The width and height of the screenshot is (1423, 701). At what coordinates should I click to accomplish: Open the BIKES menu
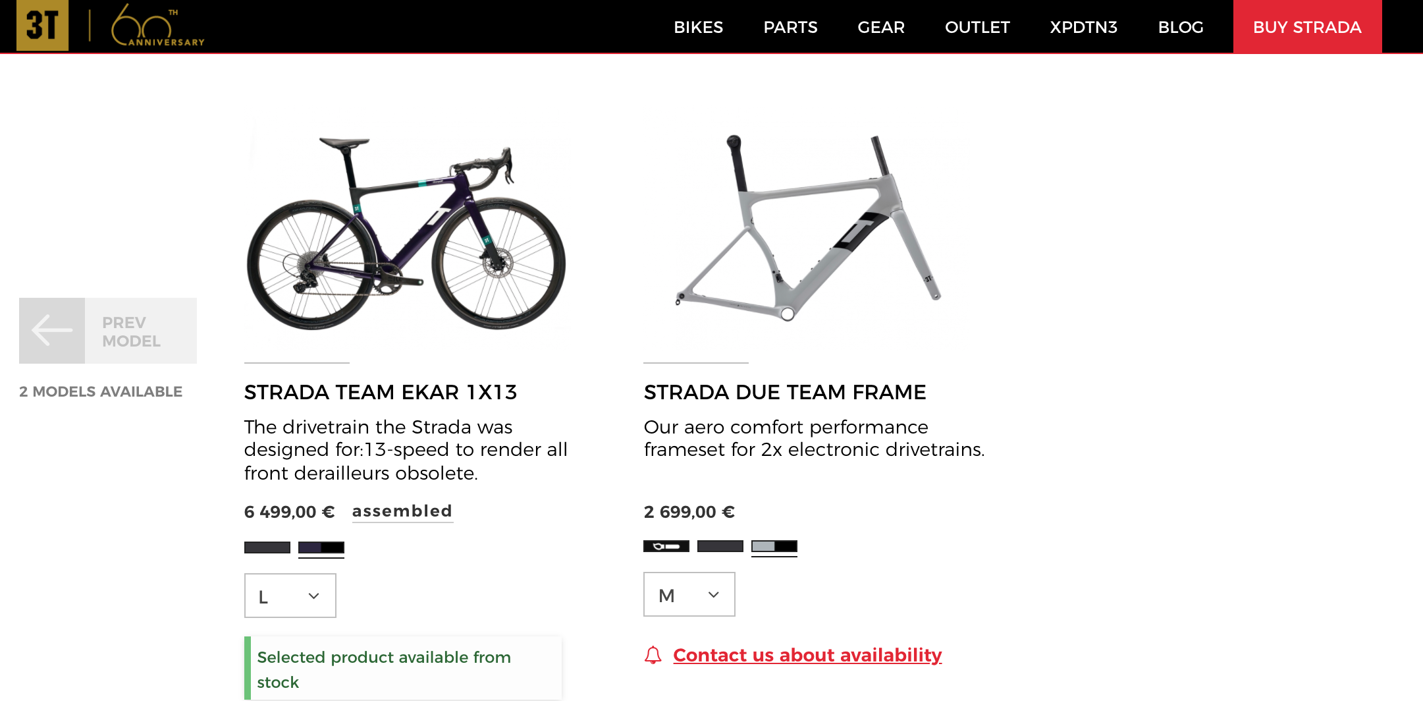[x=698, y=27]
